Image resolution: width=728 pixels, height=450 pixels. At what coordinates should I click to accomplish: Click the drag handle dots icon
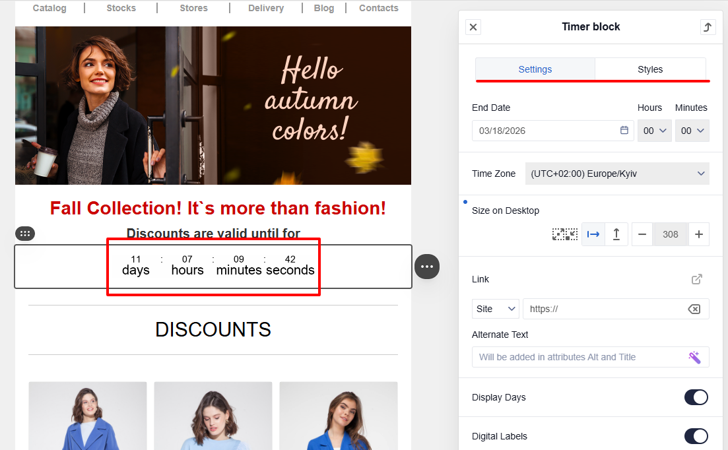[25, 234]
